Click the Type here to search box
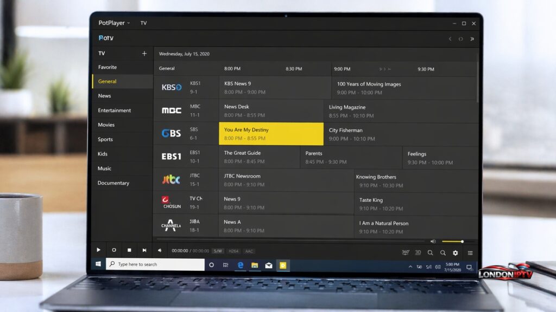Image resolution: width=556 pixels, height=312 pixels. pos(155,264)
